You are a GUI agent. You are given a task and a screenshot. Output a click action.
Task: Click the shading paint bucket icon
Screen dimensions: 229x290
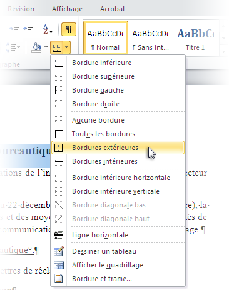[36, 47]
